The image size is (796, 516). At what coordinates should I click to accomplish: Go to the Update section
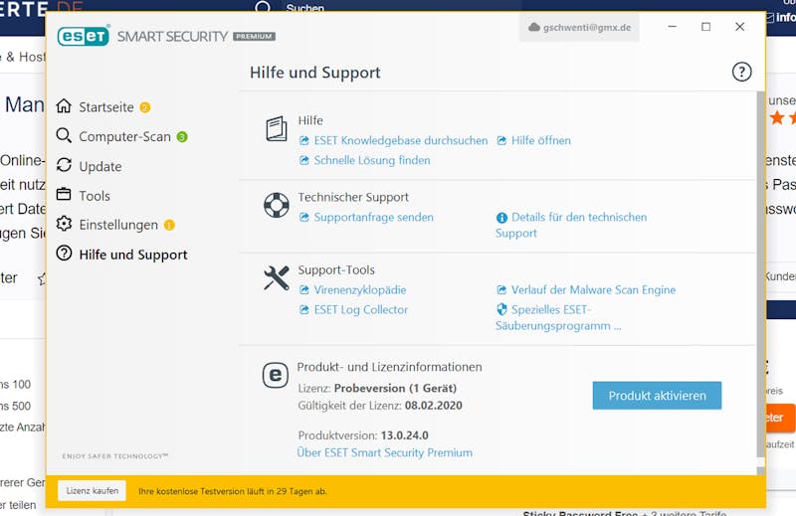(x=100, y=166)
